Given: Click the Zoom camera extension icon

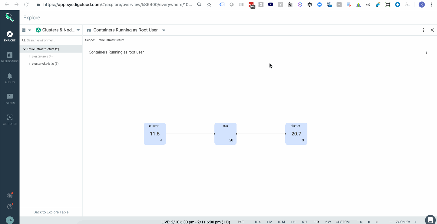Looking at the screenshot, I should coord(319,5).
